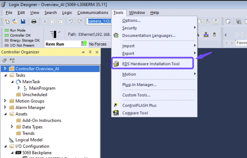Launch ControlFLASH Plus from the menu
This screenshot has height=158, width=247.
point(139,105)
